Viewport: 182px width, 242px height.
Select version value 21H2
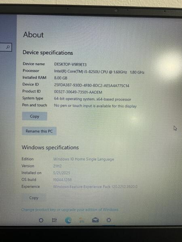[57, 166]
